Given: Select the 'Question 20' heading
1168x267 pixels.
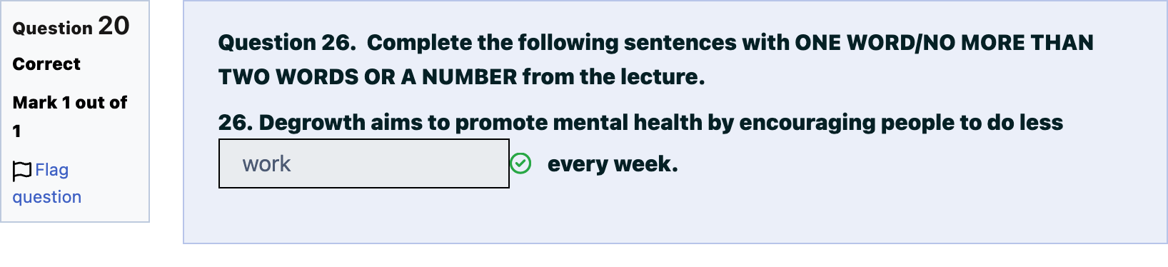Looking at the screenshot, I should coord(71,26).
